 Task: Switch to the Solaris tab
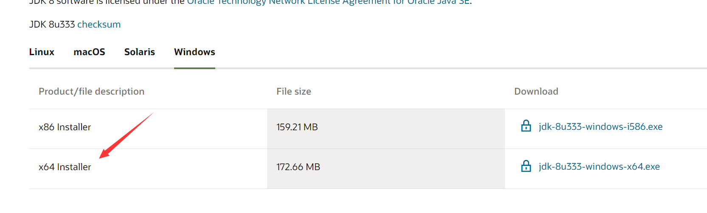coord(140,52)
